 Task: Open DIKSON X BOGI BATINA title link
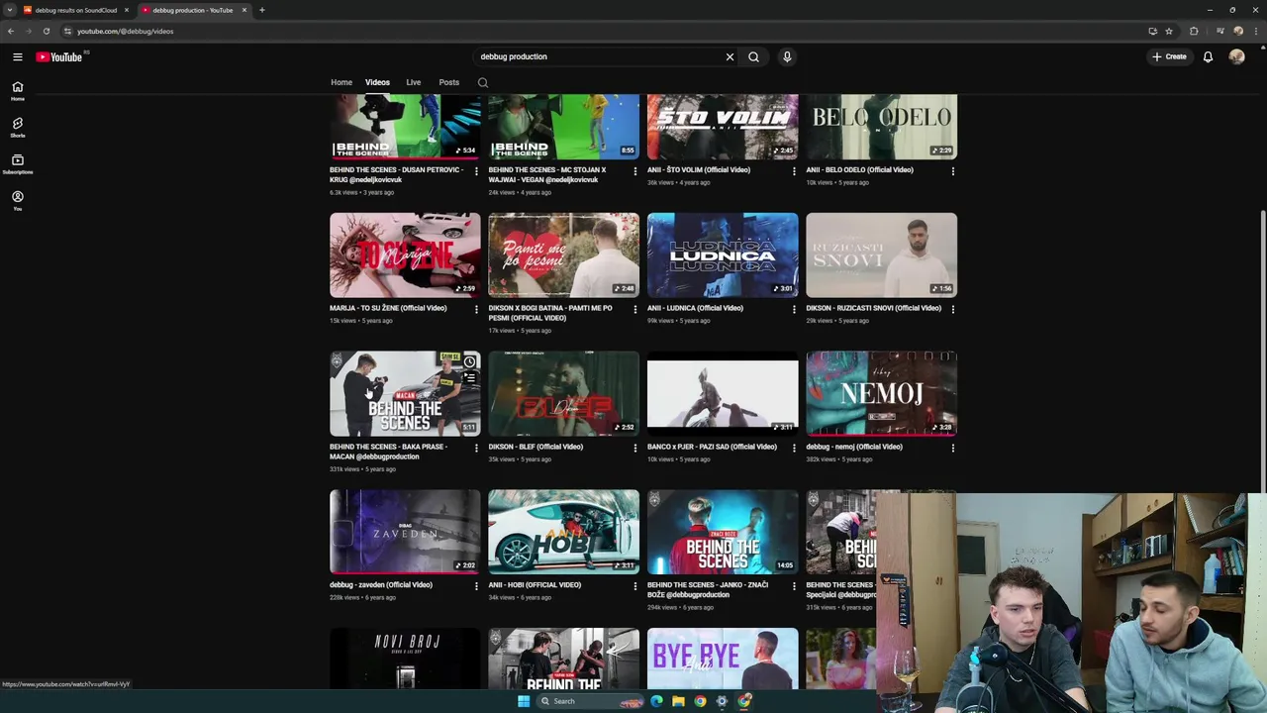coord(550,313)
